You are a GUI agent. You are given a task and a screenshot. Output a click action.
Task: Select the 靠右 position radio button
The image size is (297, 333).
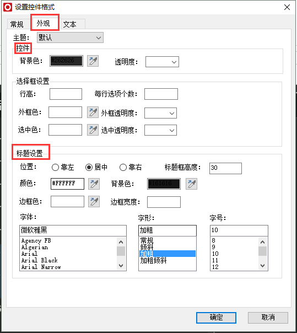tap(123, 168)
